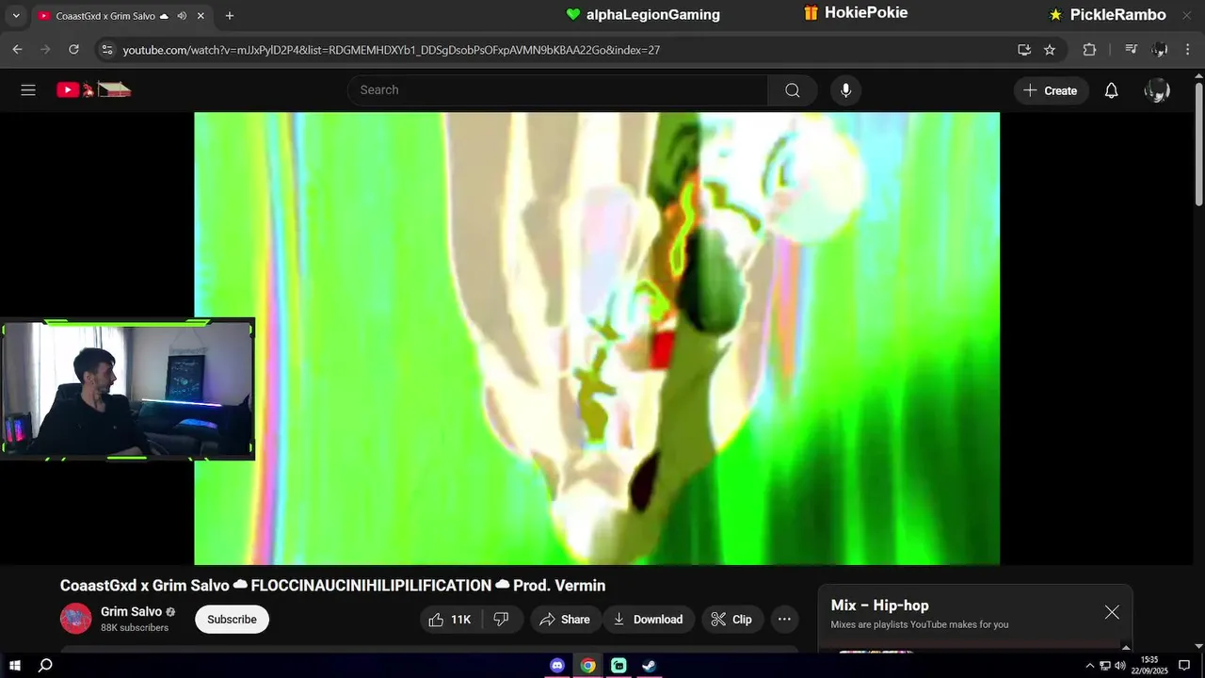Download the video
The width and height of the screenshot is (1205, 678).
(x=648, y=619)
